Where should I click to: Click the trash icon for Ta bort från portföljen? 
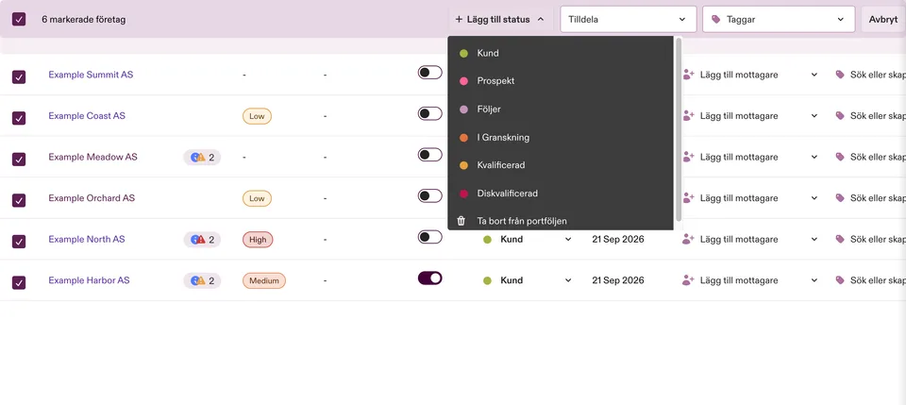461,221
